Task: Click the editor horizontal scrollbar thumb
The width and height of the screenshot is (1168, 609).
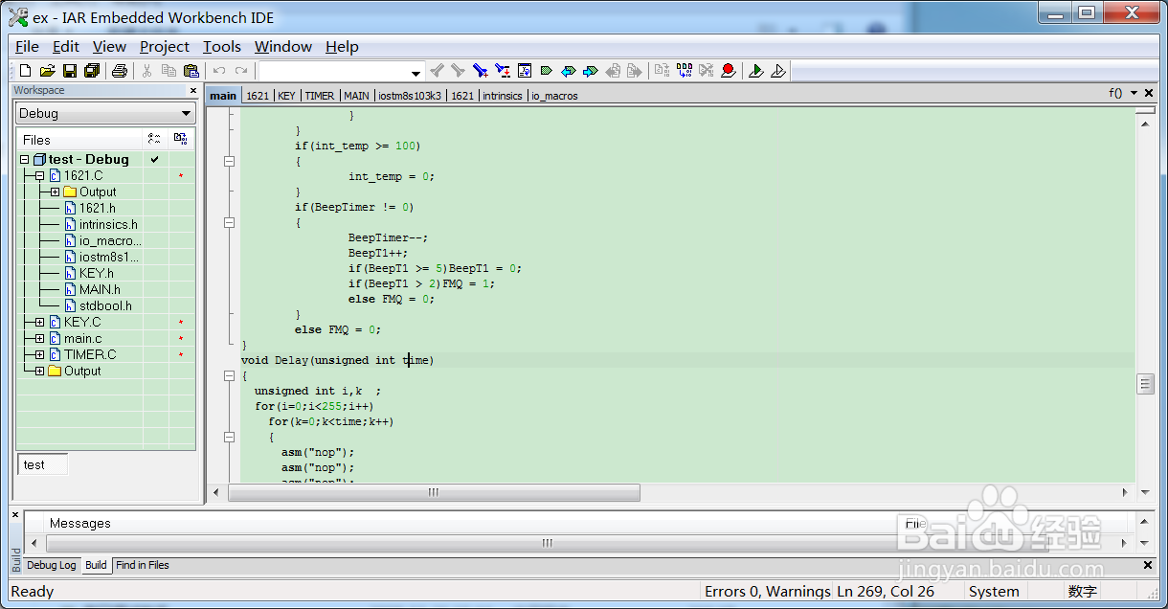Action: [434, 492]
